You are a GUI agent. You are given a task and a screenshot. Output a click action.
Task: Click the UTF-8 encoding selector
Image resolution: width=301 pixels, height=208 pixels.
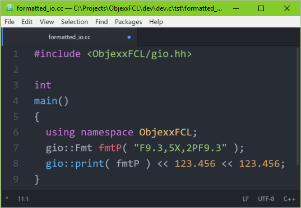[266, 199]
